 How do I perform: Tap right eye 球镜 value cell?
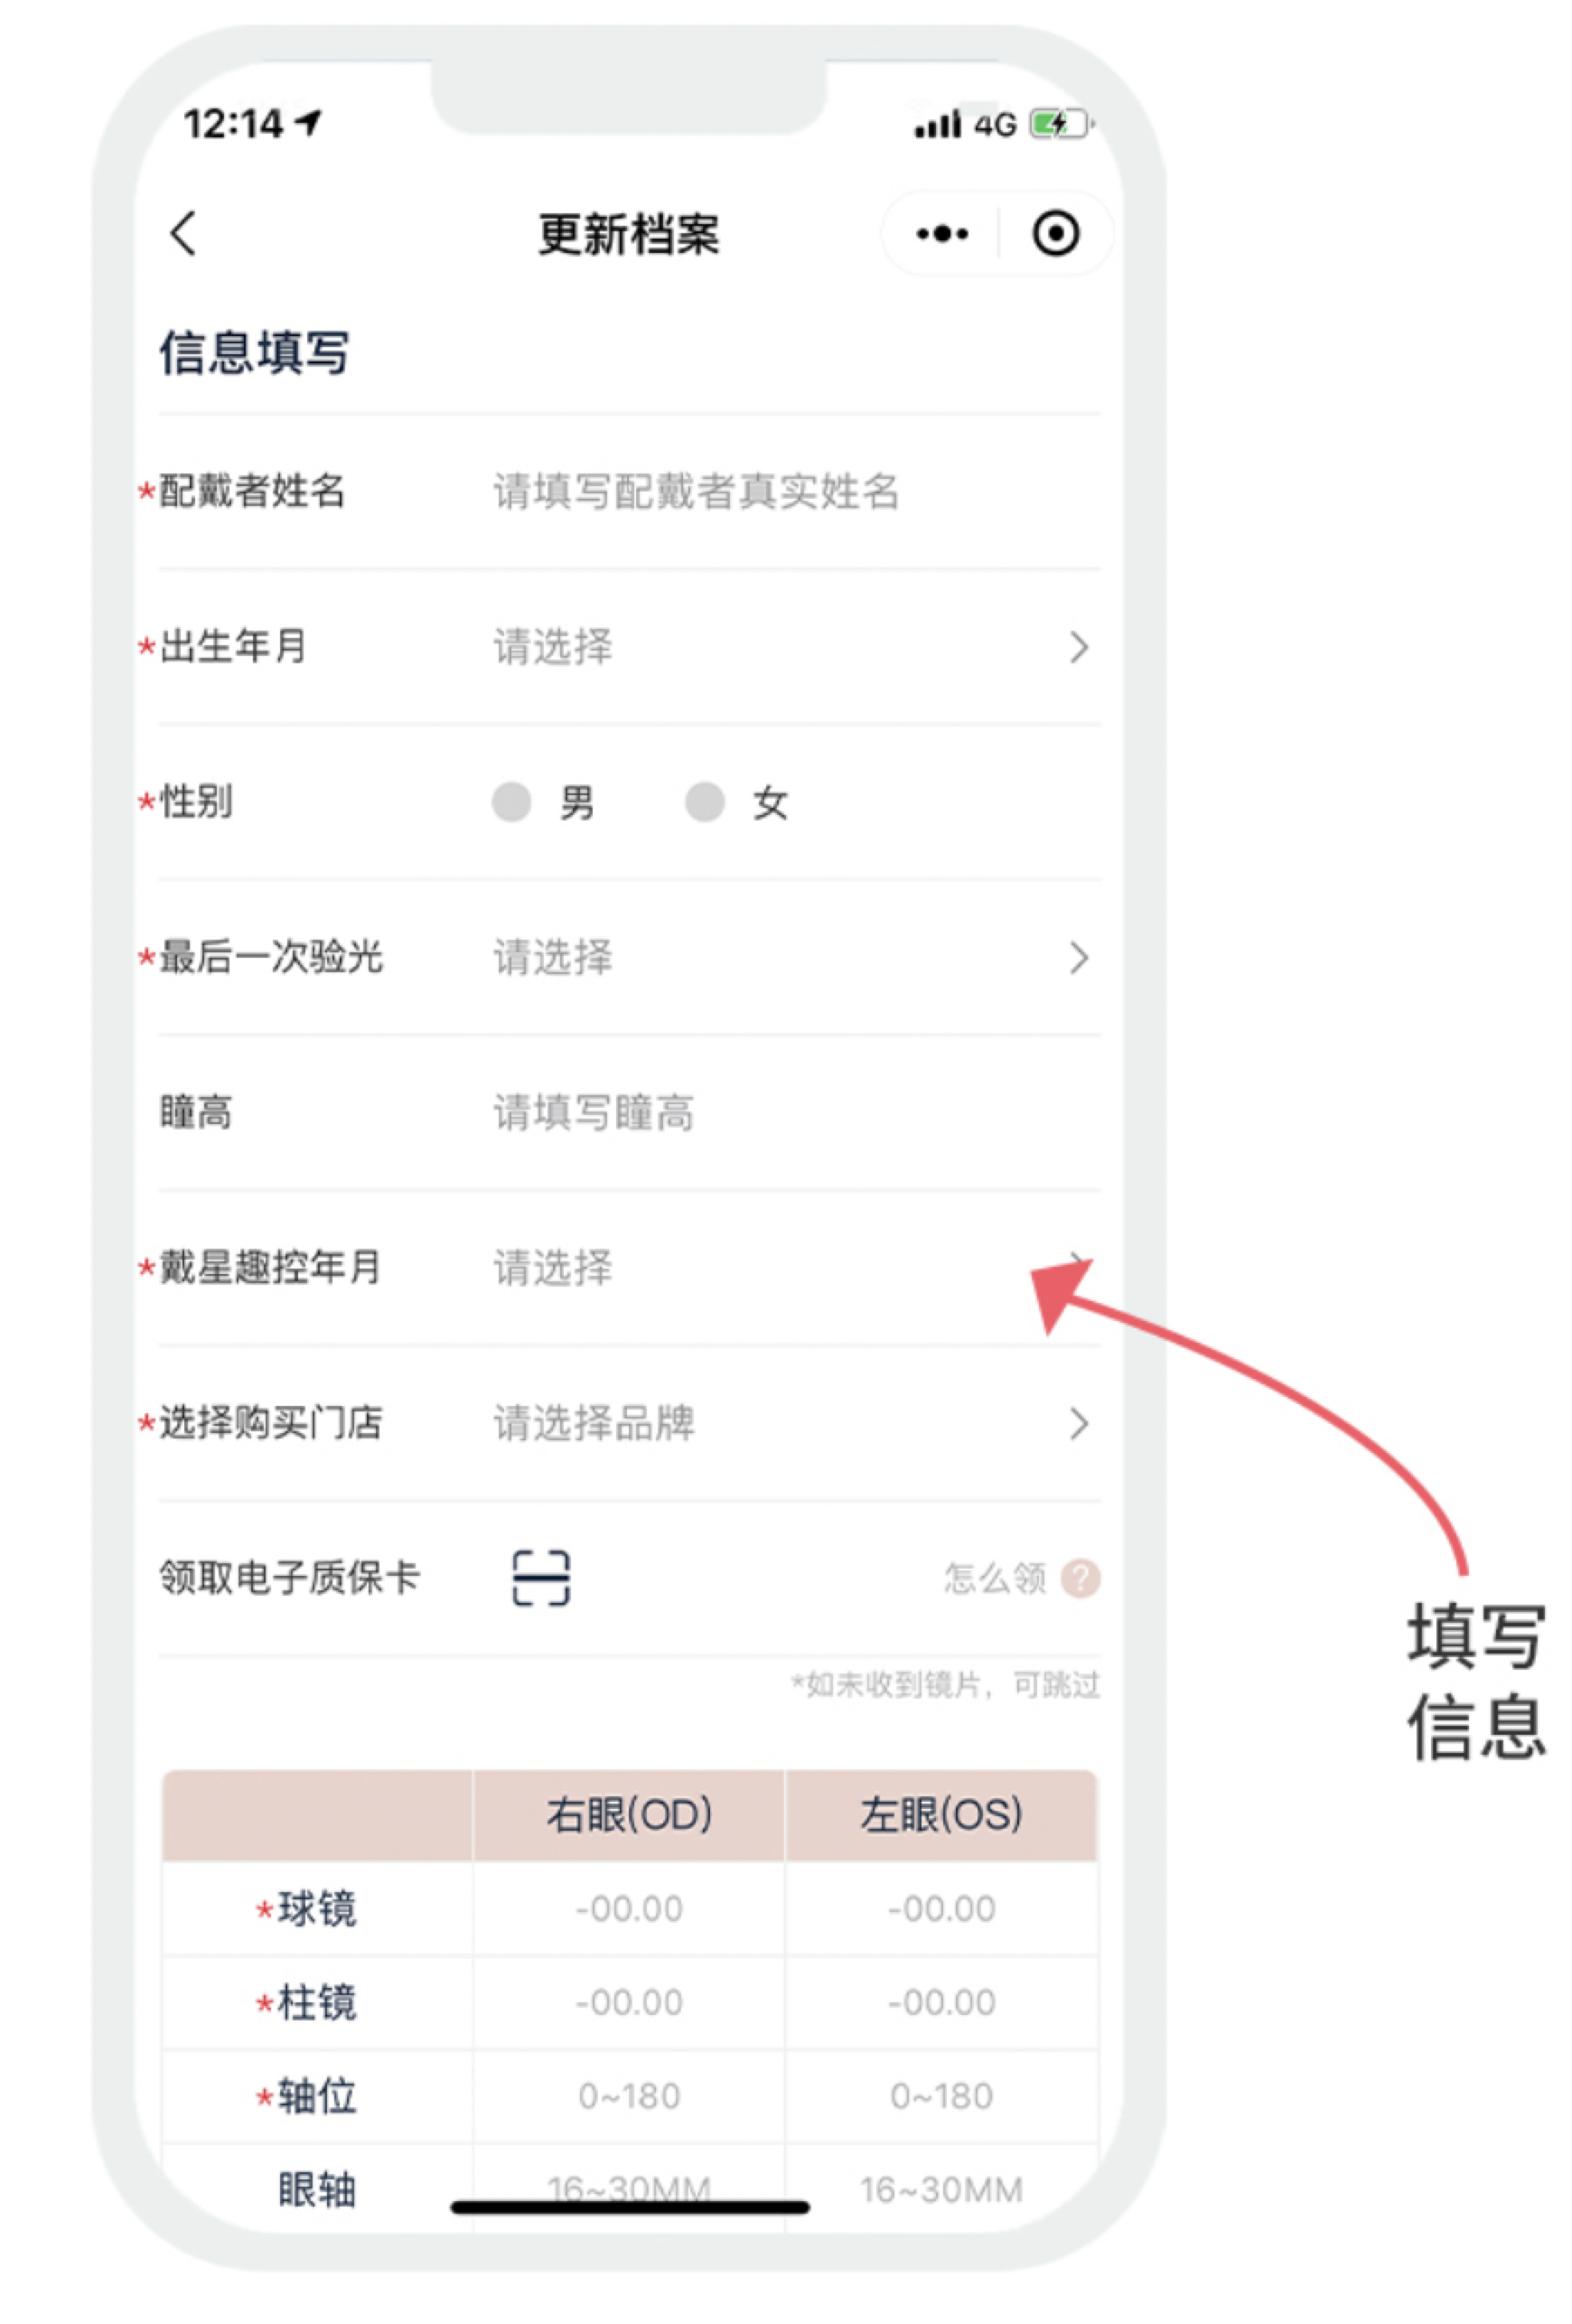(x=629, y=1909)
